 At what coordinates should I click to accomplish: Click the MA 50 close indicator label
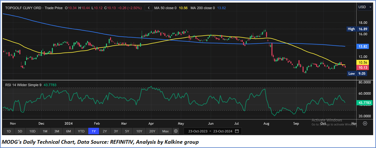(x=165, y=8)
